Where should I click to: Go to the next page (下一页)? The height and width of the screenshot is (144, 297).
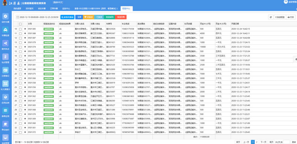264,142
